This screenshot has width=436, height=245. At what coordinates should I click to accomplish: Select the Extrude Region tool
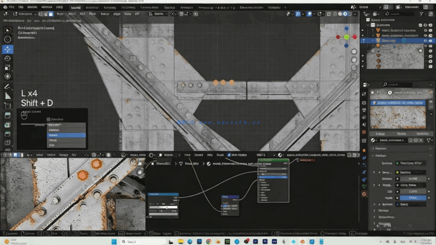[8, 116]
